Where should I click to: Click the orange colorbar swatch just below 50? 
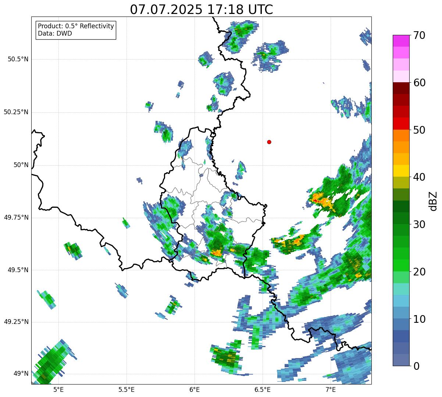click(401, 136)
